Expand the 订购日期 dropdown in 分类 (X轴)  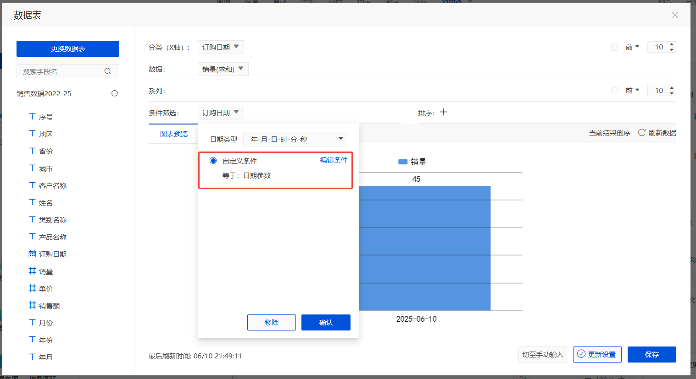221,47
